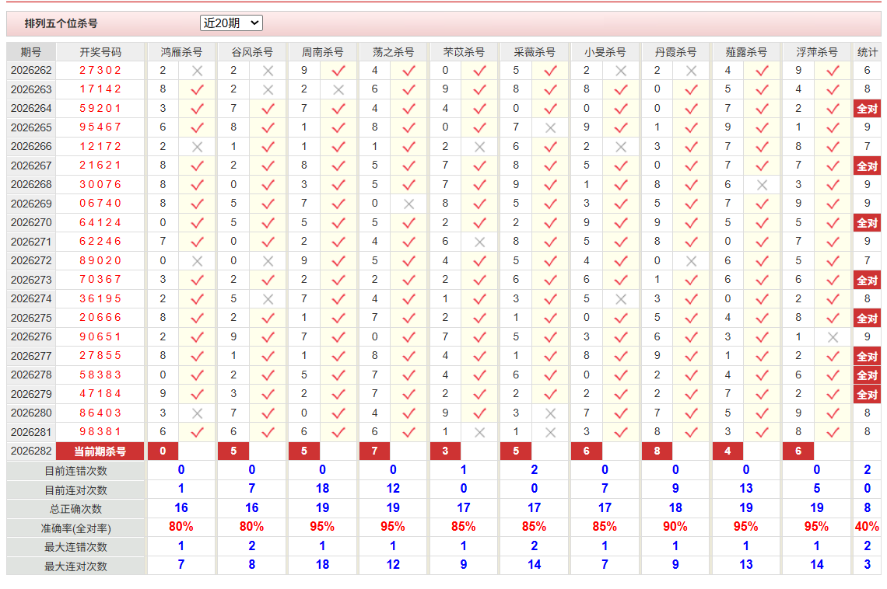887x589 pixels.
Task: Click current 鸿雁杀号 kill number 0
Action: coord(163,451)
